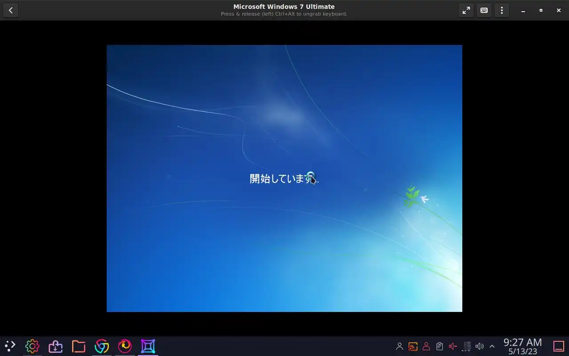Screen dimensions: 569x356
Task: Open the speaker volume tray icon
Action: click(x=480, y=346)
